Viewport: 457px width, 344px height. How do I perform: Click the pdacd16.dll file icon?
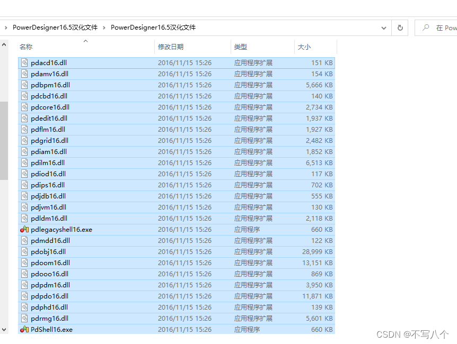point(24,62)
